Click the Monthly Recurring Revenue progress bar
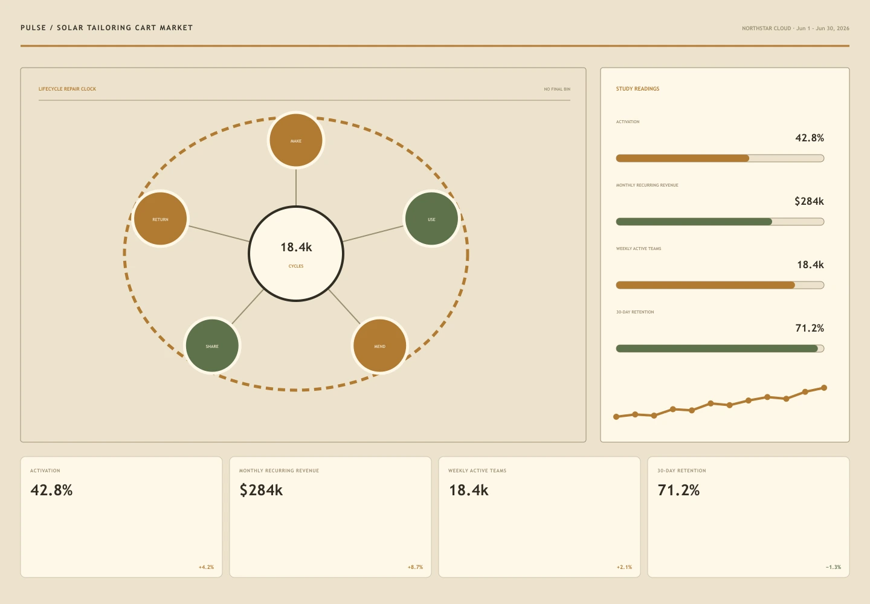870x604 pixels. [720, 222]
